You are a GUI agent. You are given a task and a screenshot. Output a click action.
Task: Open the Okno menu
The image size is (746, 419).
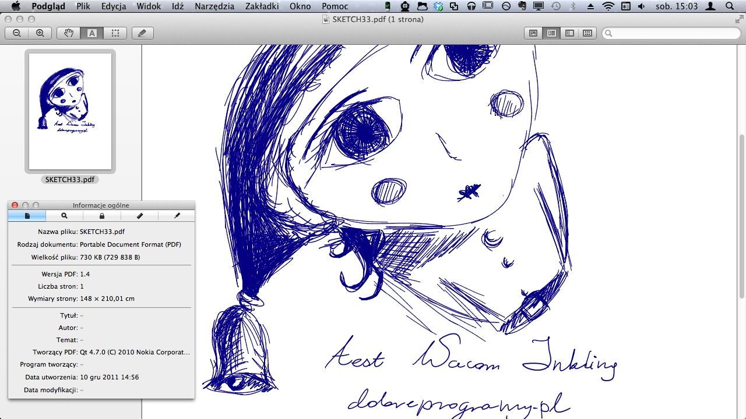(x=300, y=6)
